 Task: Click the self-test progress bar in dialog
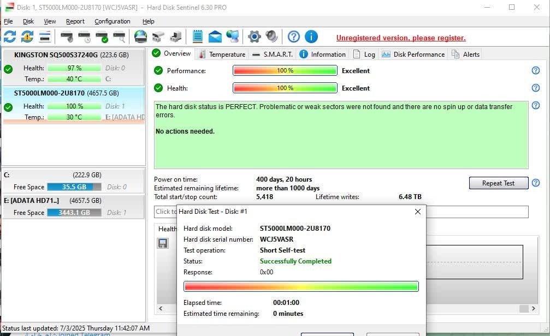301,286
